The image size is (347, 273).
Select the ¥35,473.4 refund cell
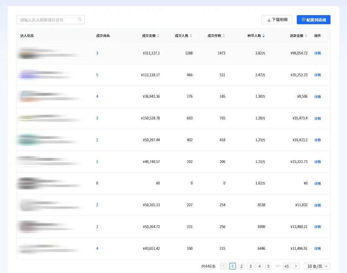click(300, 118)
